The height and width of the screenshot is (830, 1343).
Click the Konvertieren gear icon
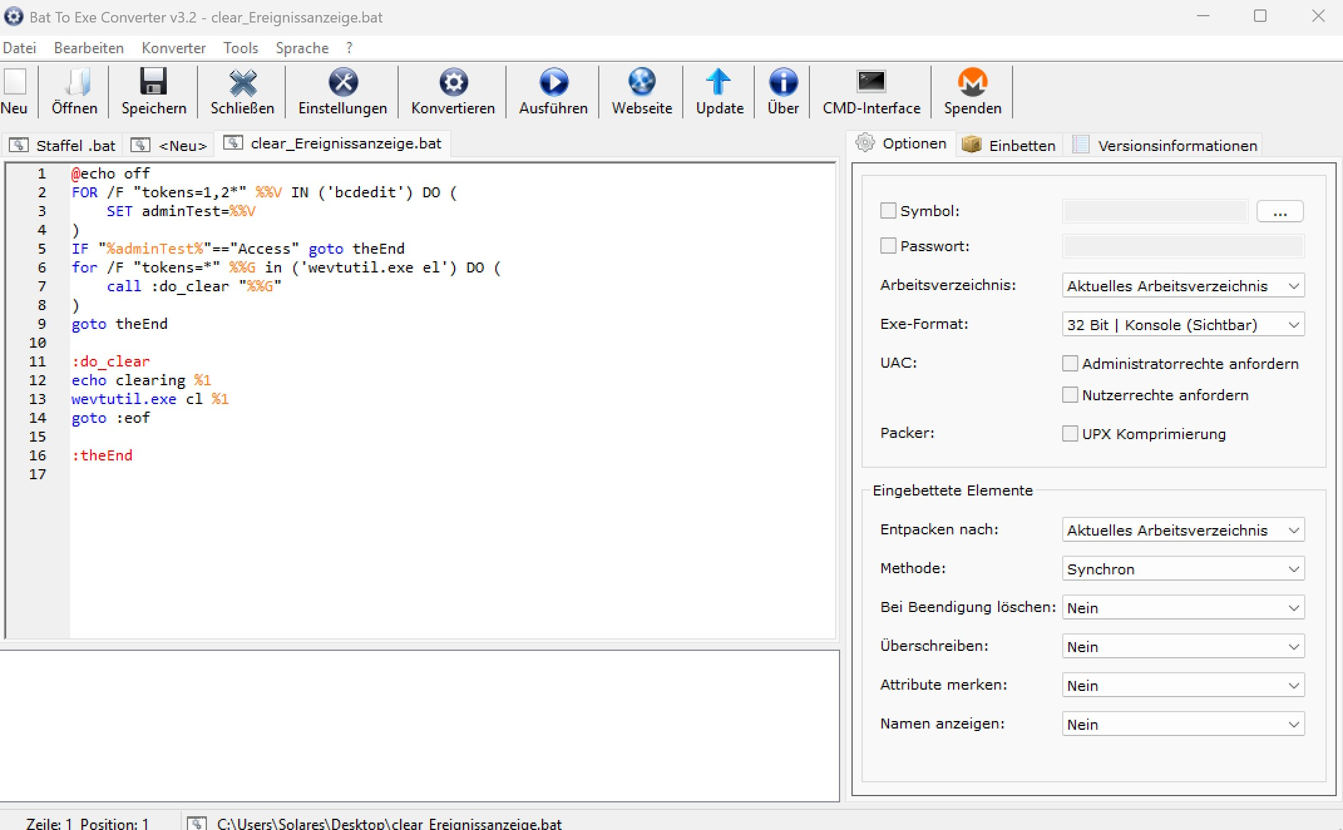point(453,82)
